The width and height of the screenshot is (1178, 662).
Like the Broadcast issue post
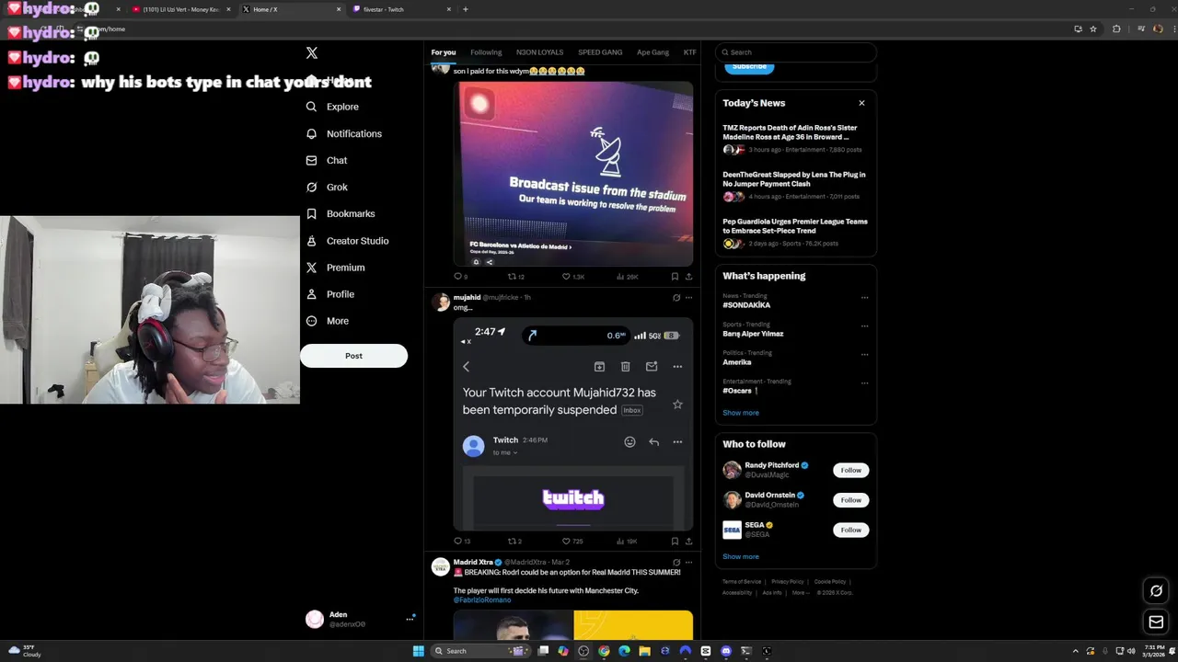[x=573, y=276]
